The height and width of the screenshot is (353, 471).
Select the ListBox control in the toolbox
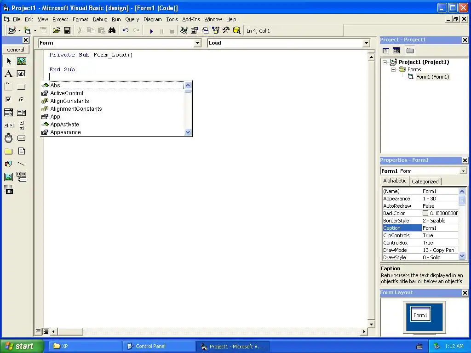[21, 113]
